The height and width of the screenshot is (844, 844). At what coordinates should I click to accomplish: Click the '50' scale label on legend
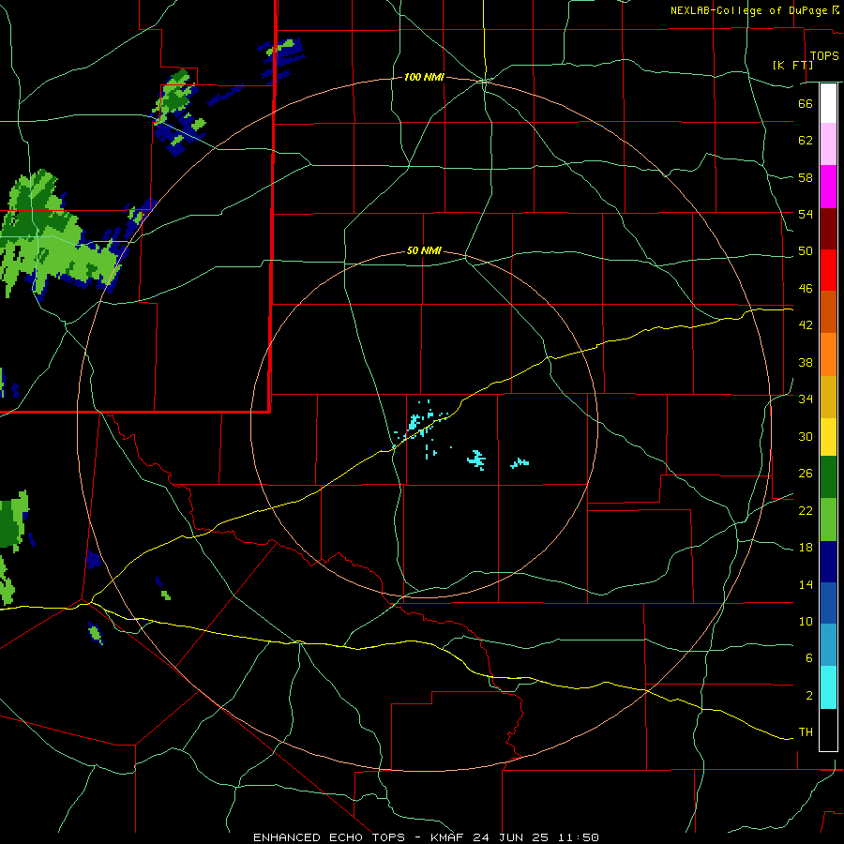[x=806, y=251]
